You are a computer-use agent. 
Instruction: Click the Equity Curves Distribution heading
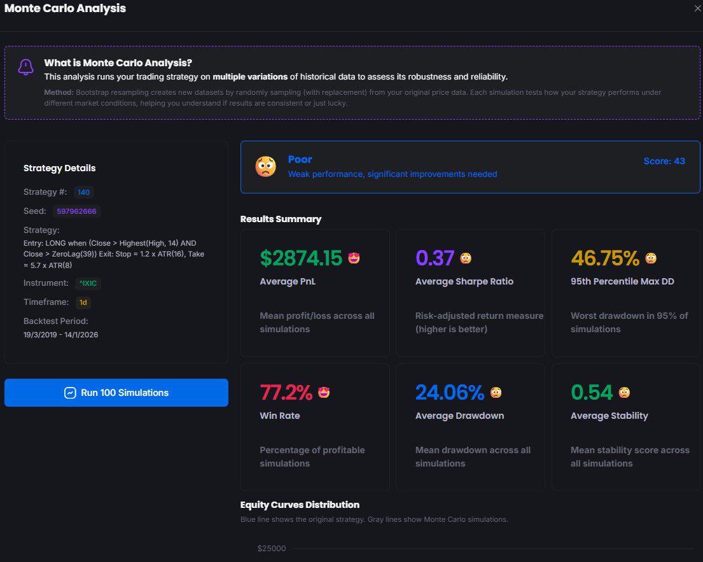pos(300,505)
